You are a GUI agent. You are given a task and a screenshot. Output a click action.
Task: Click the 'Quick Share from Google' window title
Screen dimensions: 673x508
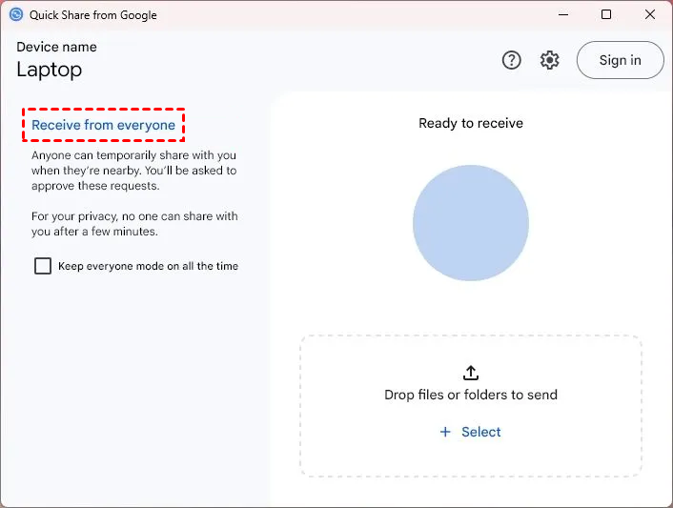pyautogui.click(x=94, y=15)
